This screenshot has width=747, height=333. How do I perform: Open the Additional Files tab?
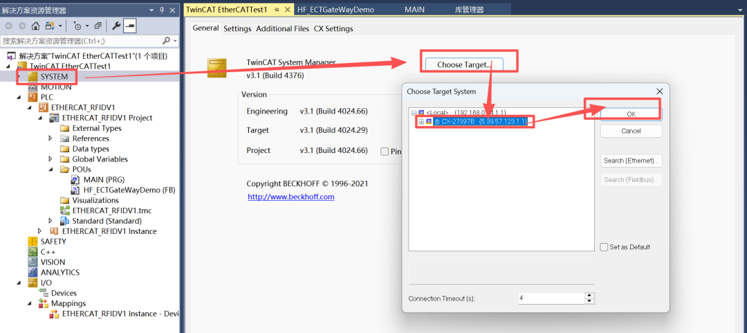pos(282,28)
